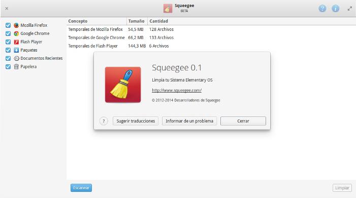The width and height of the screenshot is (356, 198).
Task: Click the 54,5 MB size cell
Action: 136,29
